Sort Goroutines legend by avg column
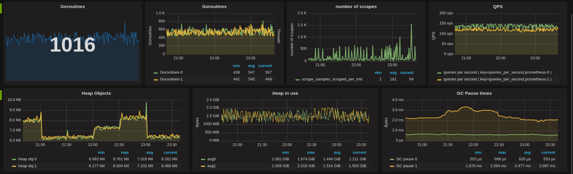Viewport: 573px width, 174px height. pyautogui.click(x=251, y=66)
